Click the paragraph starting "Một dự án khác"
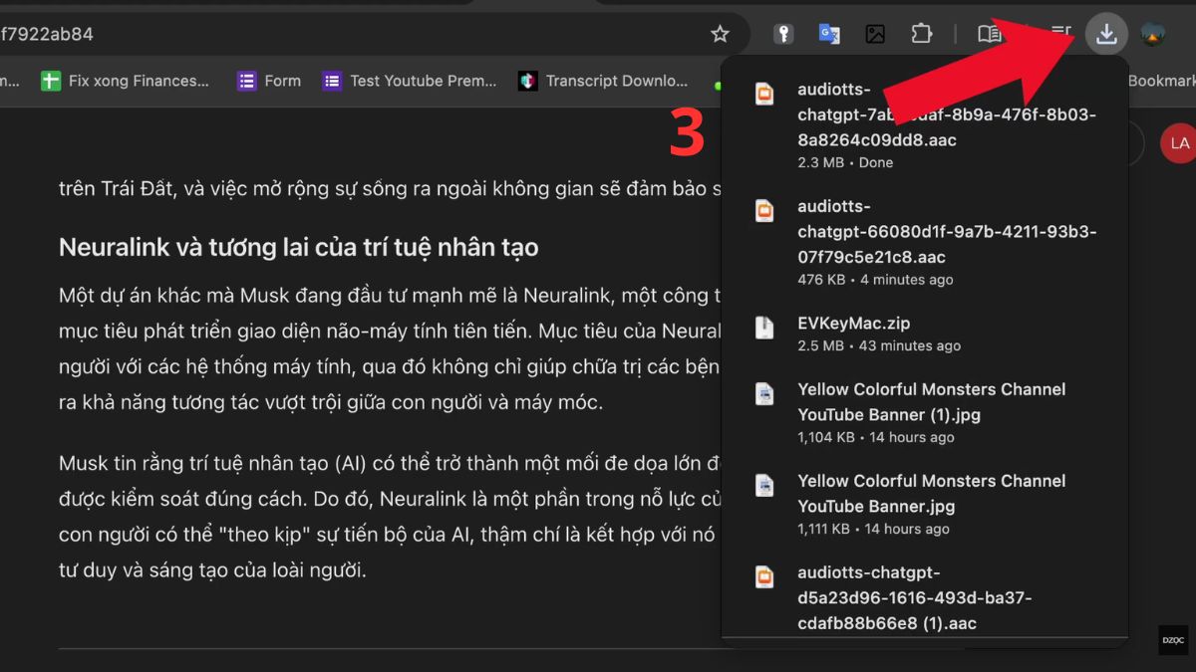Viewport: 1196px width, 672px height. (x=389, y=349)
